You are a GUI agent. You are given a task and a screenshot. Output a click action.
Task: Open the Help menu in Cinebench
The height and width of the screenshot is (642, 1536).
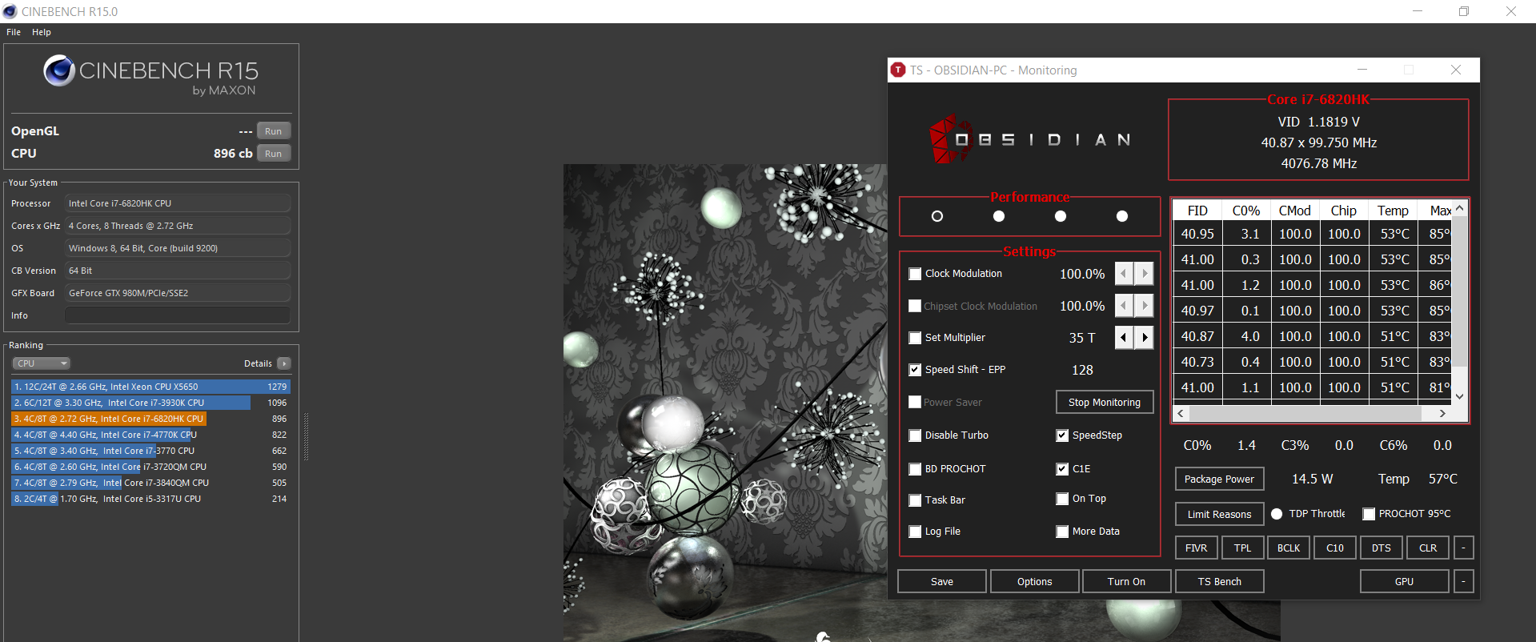tap(42, 32)
